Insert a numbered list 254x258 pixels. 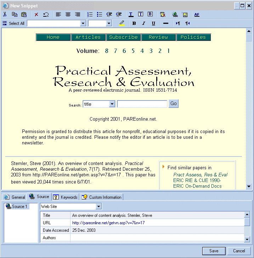(x=90, y=15)
